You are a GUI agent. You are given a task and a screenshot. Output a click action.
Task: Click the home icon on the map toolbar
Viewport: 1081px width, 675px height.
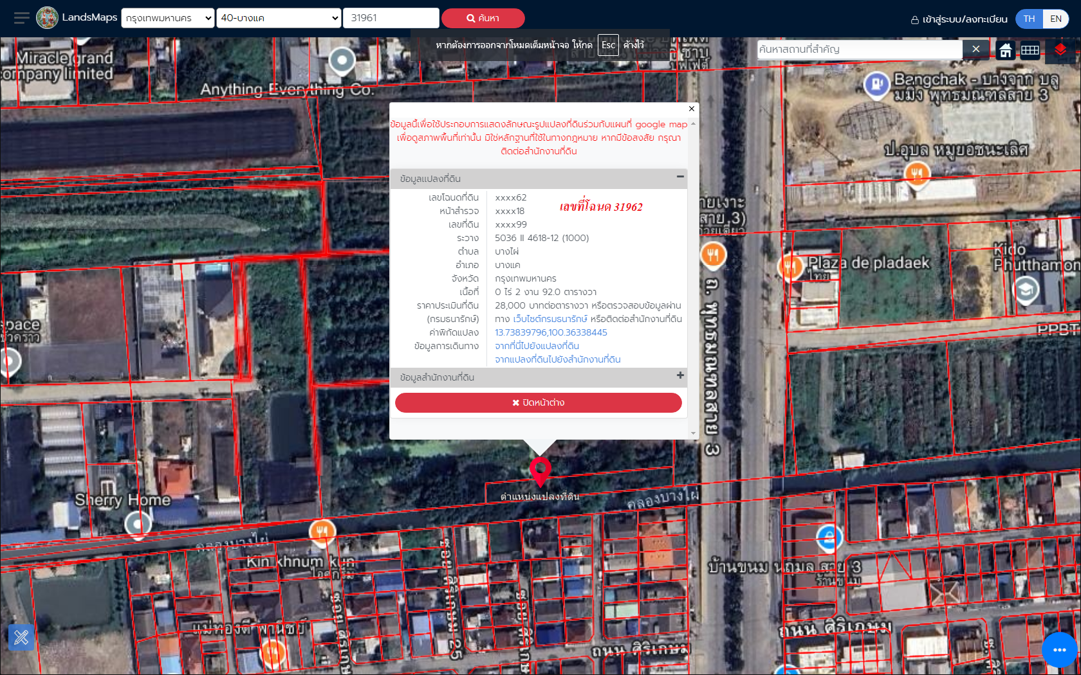1005,50
